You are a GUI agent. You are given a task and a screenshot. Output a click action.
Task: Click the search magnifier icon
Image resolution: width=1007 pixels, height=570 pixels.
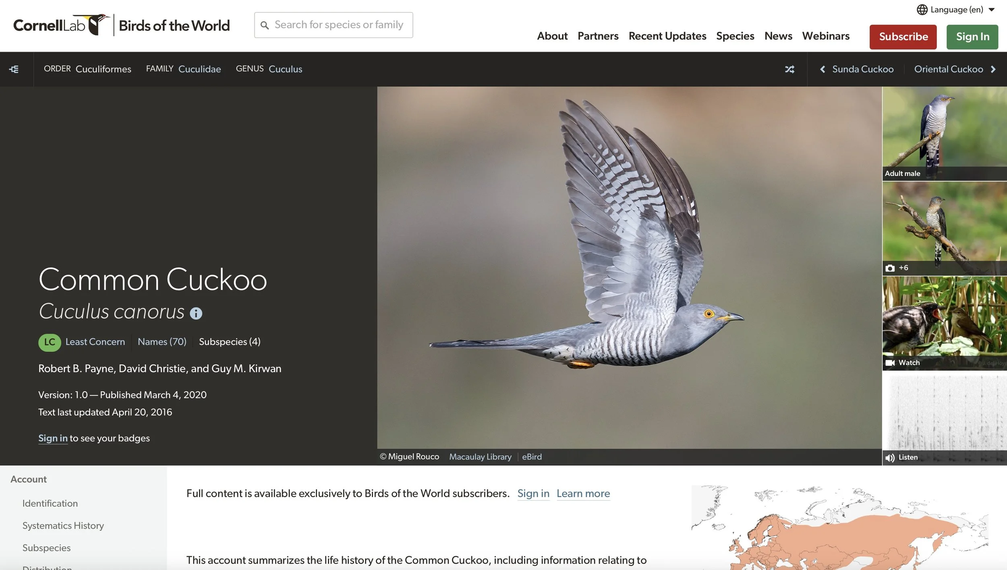pos(265,25)
